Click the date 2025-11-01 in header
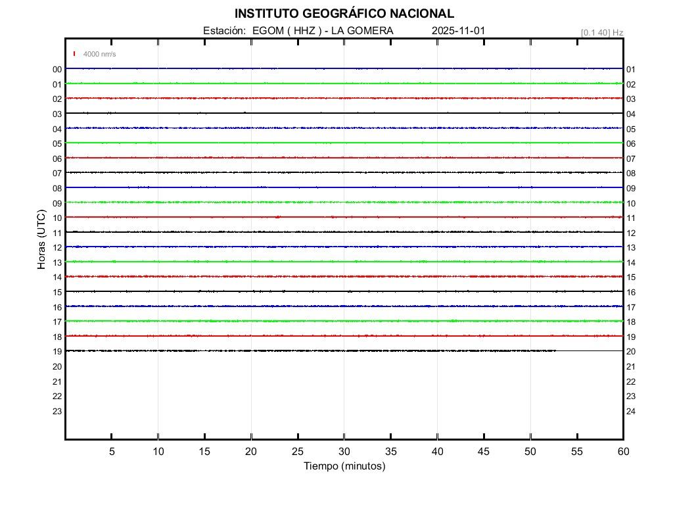673x505 pixels. [458, 31]
